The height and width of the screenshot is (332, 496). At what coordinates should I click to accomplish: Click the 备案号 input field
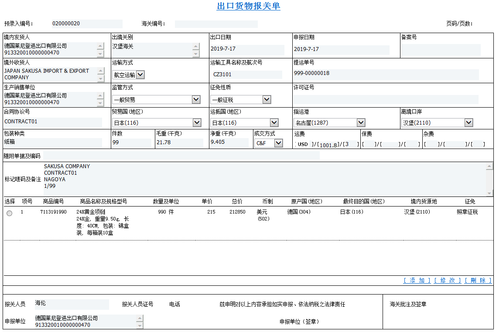coord(441,49)
